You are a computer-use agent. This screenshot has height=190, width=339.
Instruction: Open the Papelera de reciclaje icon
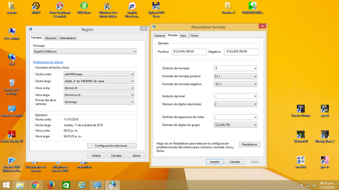click(x=12, y=87)
